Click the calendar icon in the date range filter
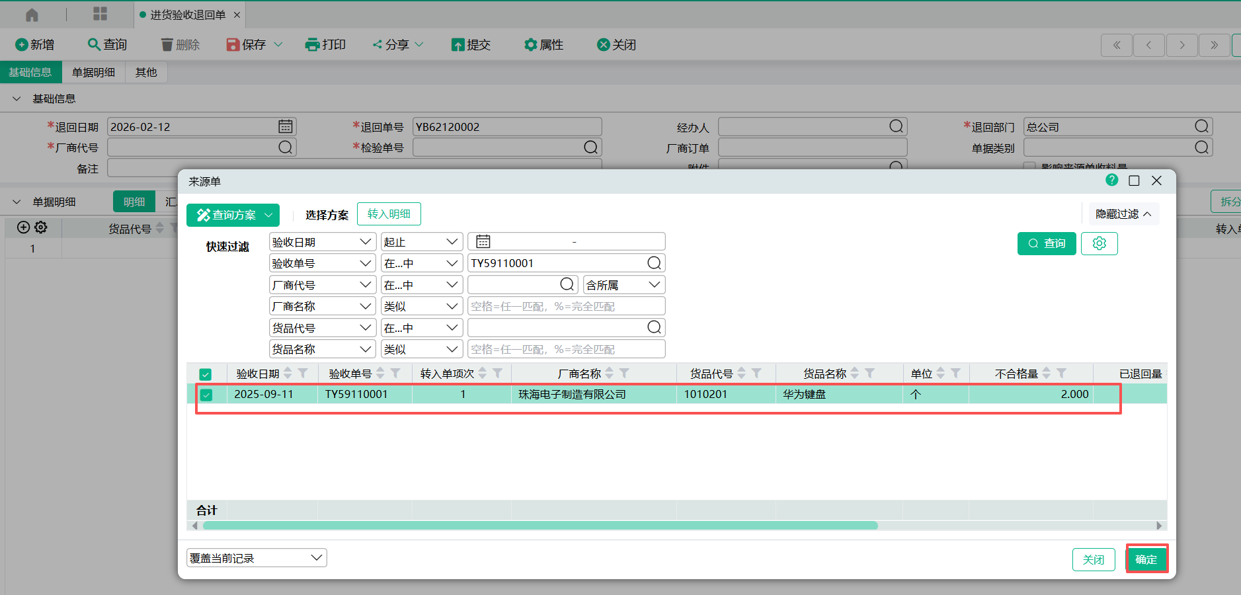Screen dimensions: 1241x595 pyautogui.click(x=483, y=242)
